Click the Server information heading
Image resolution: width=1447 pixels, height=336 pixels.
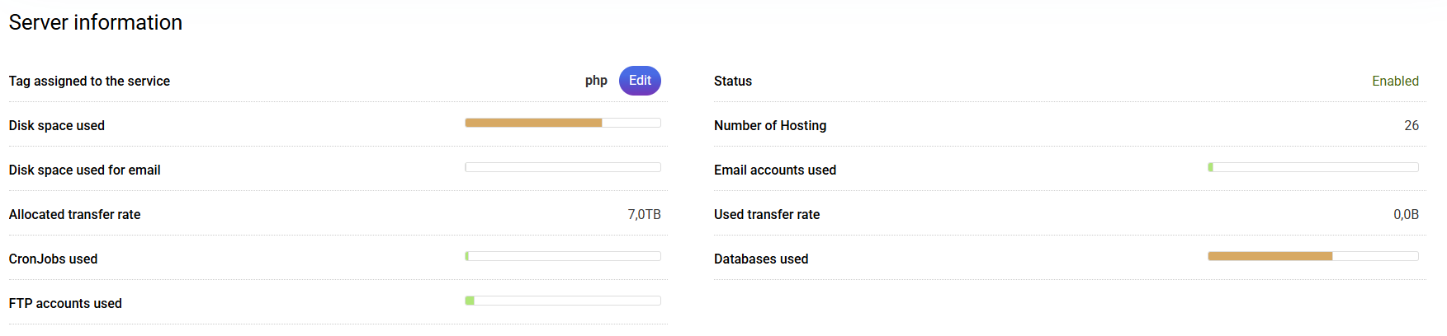(96, 22)
